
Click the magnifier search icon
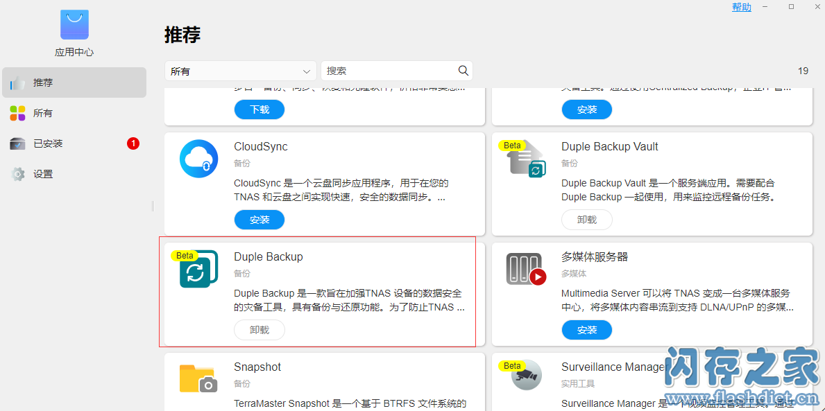point(463,71)
